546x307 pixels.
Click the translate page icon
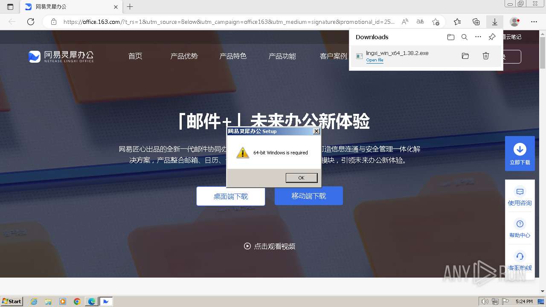420,22
